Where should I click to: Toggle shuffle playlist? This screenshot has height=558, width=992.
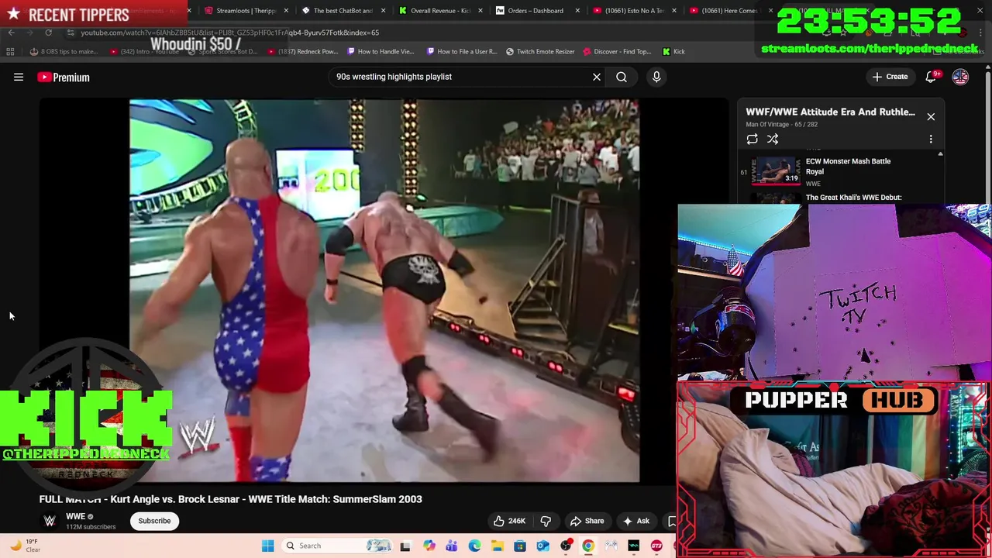[x=773, y=139]
